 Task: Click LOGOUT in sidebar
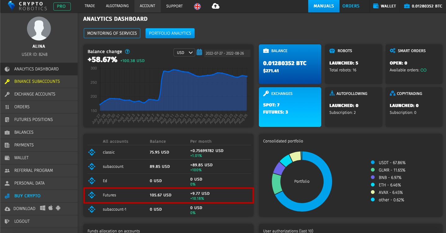[39, 221]
